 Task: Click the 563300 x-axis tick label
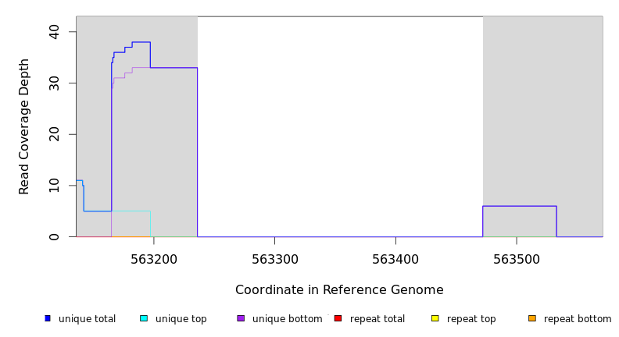pos(274,259)
